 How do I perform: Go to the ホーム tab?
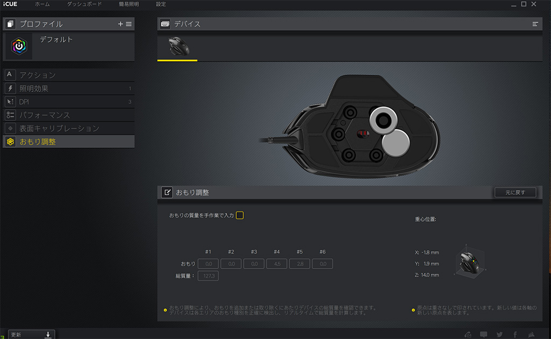(x=43, y=4)
